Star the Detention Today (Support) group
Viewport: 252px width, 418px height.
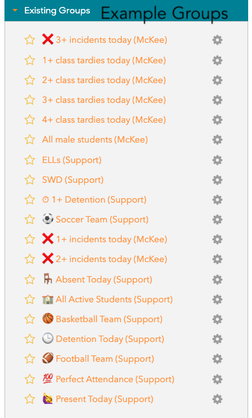tap(30, 339)
